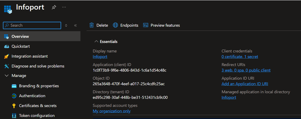Click the Directory (tenant) ID value ed95c298
Viewport: 301px width, 119px height.
tap(130, 97)
